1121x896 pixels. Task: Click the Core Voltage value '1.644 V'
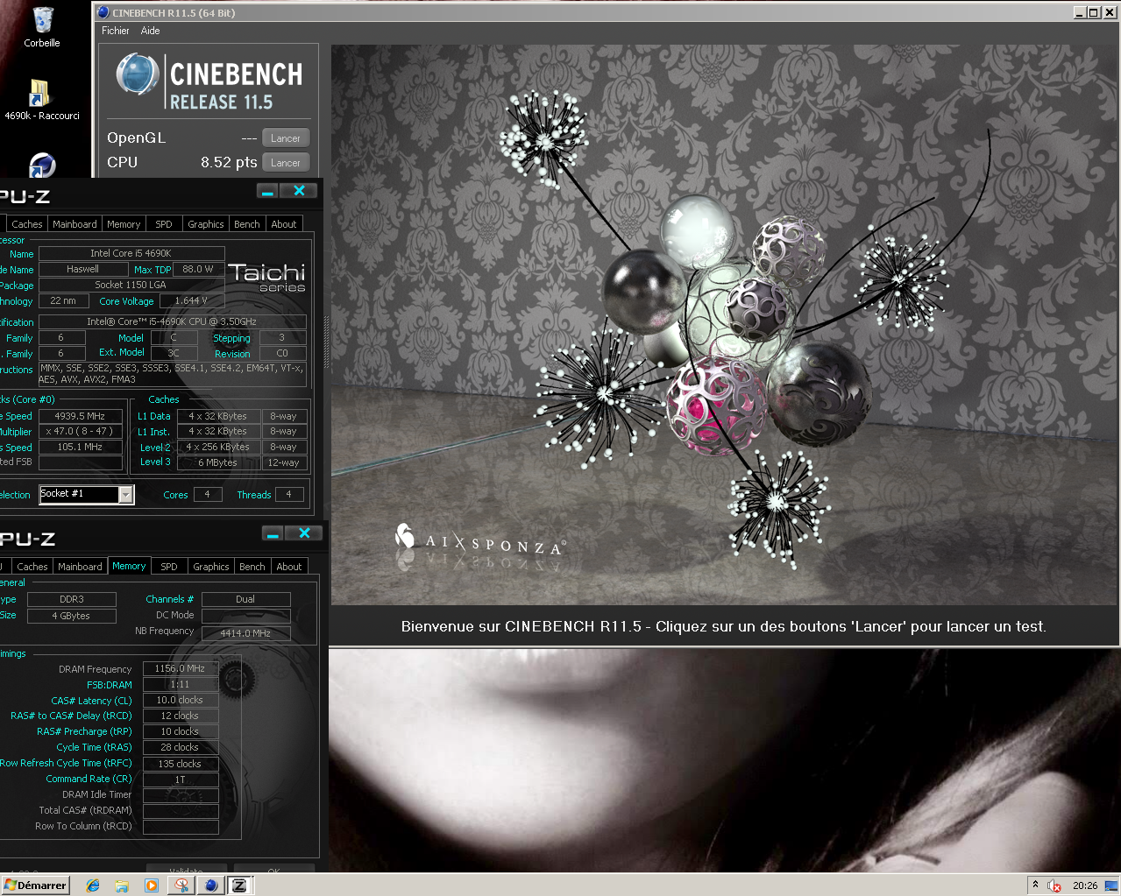click(x=191, y=300)
